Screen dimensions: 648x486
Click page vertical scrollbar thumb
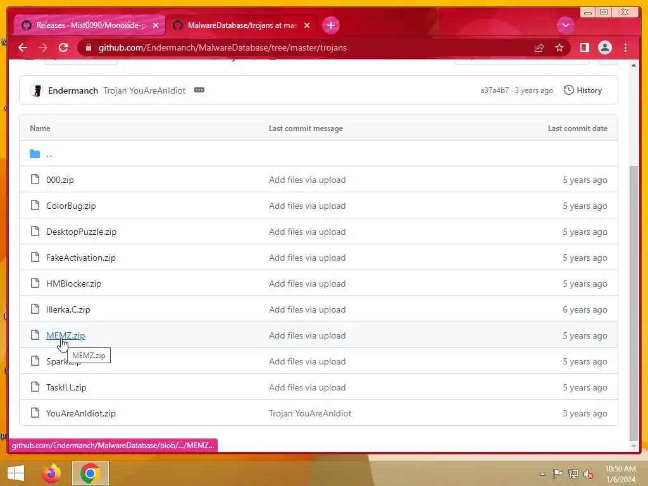coord(633,303)
